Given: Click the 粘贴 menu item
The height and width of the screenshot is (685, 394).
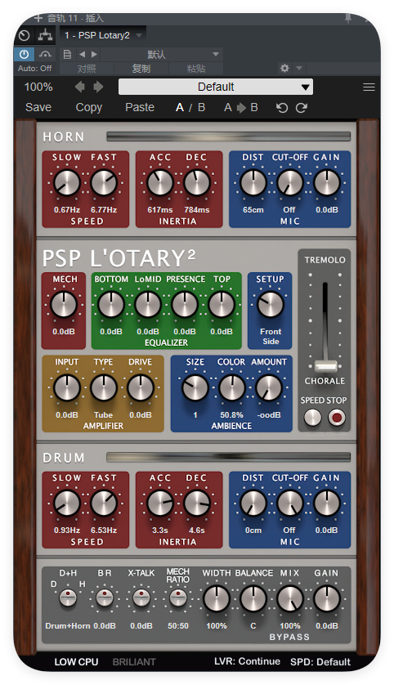Looking at the screenshot, I should [195, 69].
